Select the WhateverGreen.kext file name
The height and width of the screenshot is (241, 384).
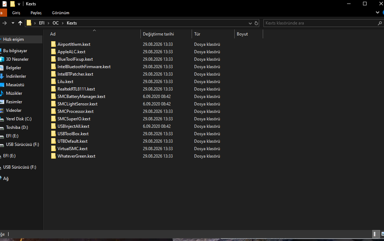tap(76, 156)
